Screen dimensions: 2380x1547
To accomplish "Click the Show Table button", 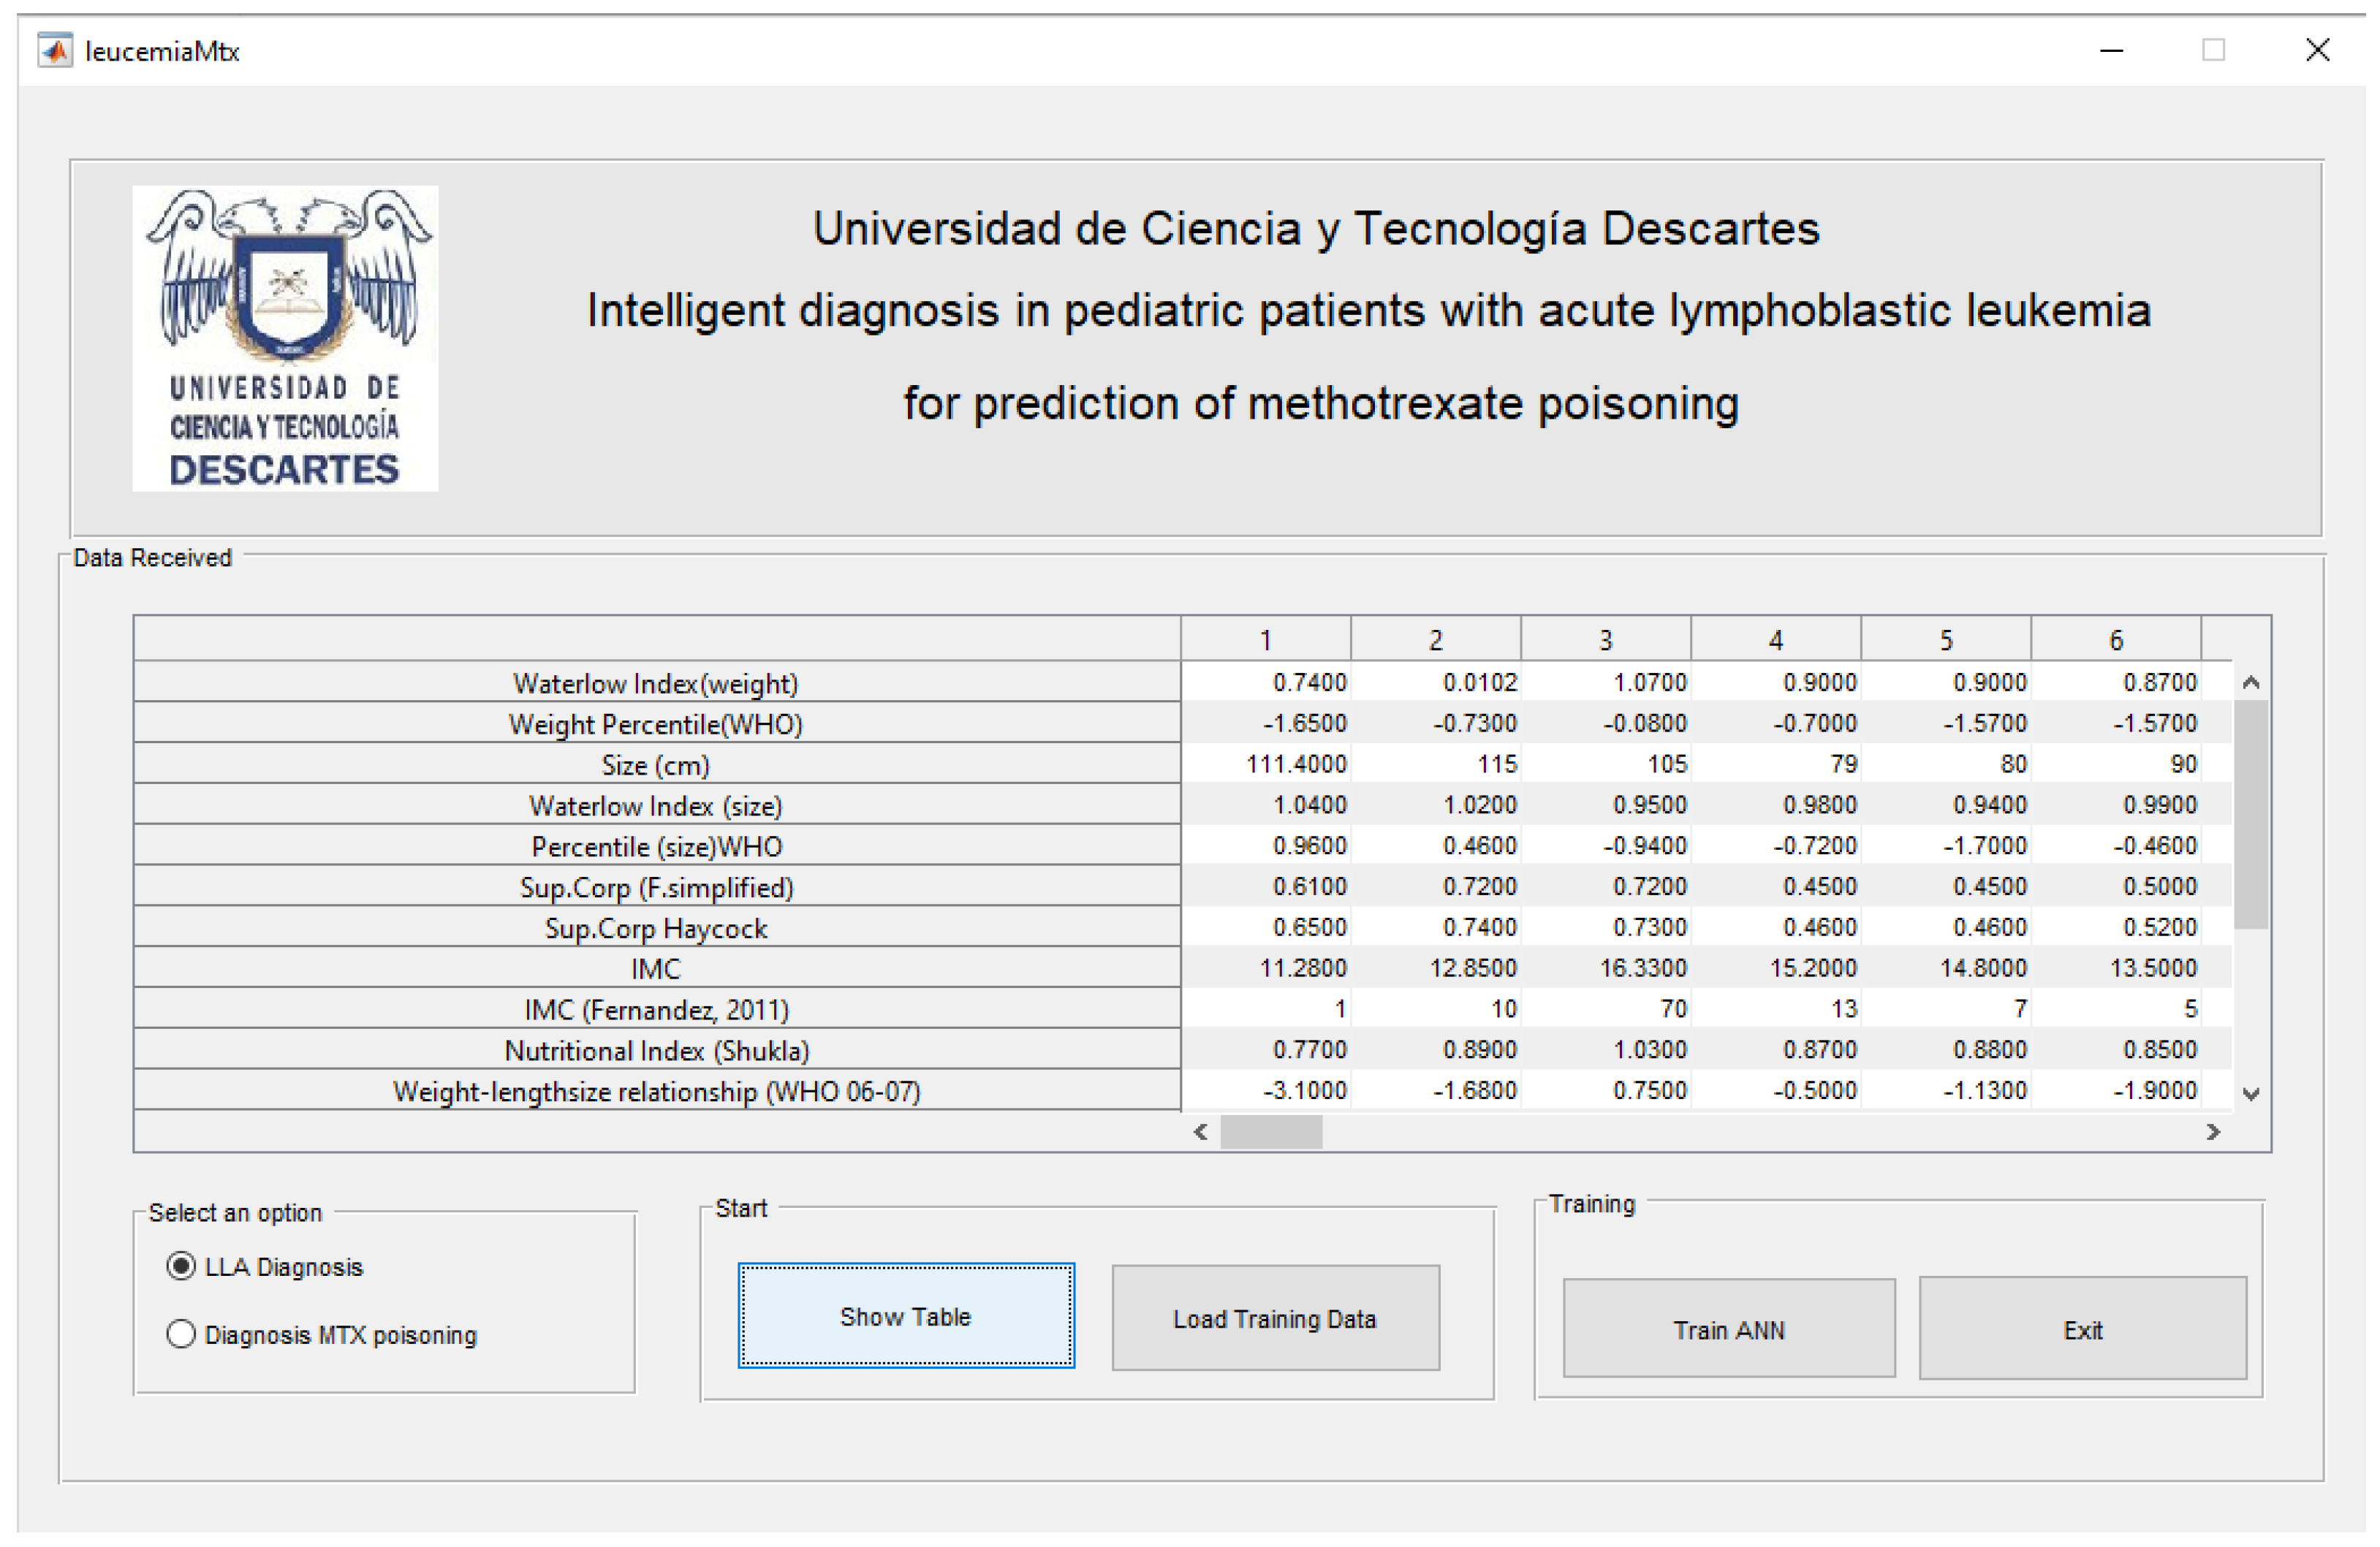I will click(x=905, y=1316).
